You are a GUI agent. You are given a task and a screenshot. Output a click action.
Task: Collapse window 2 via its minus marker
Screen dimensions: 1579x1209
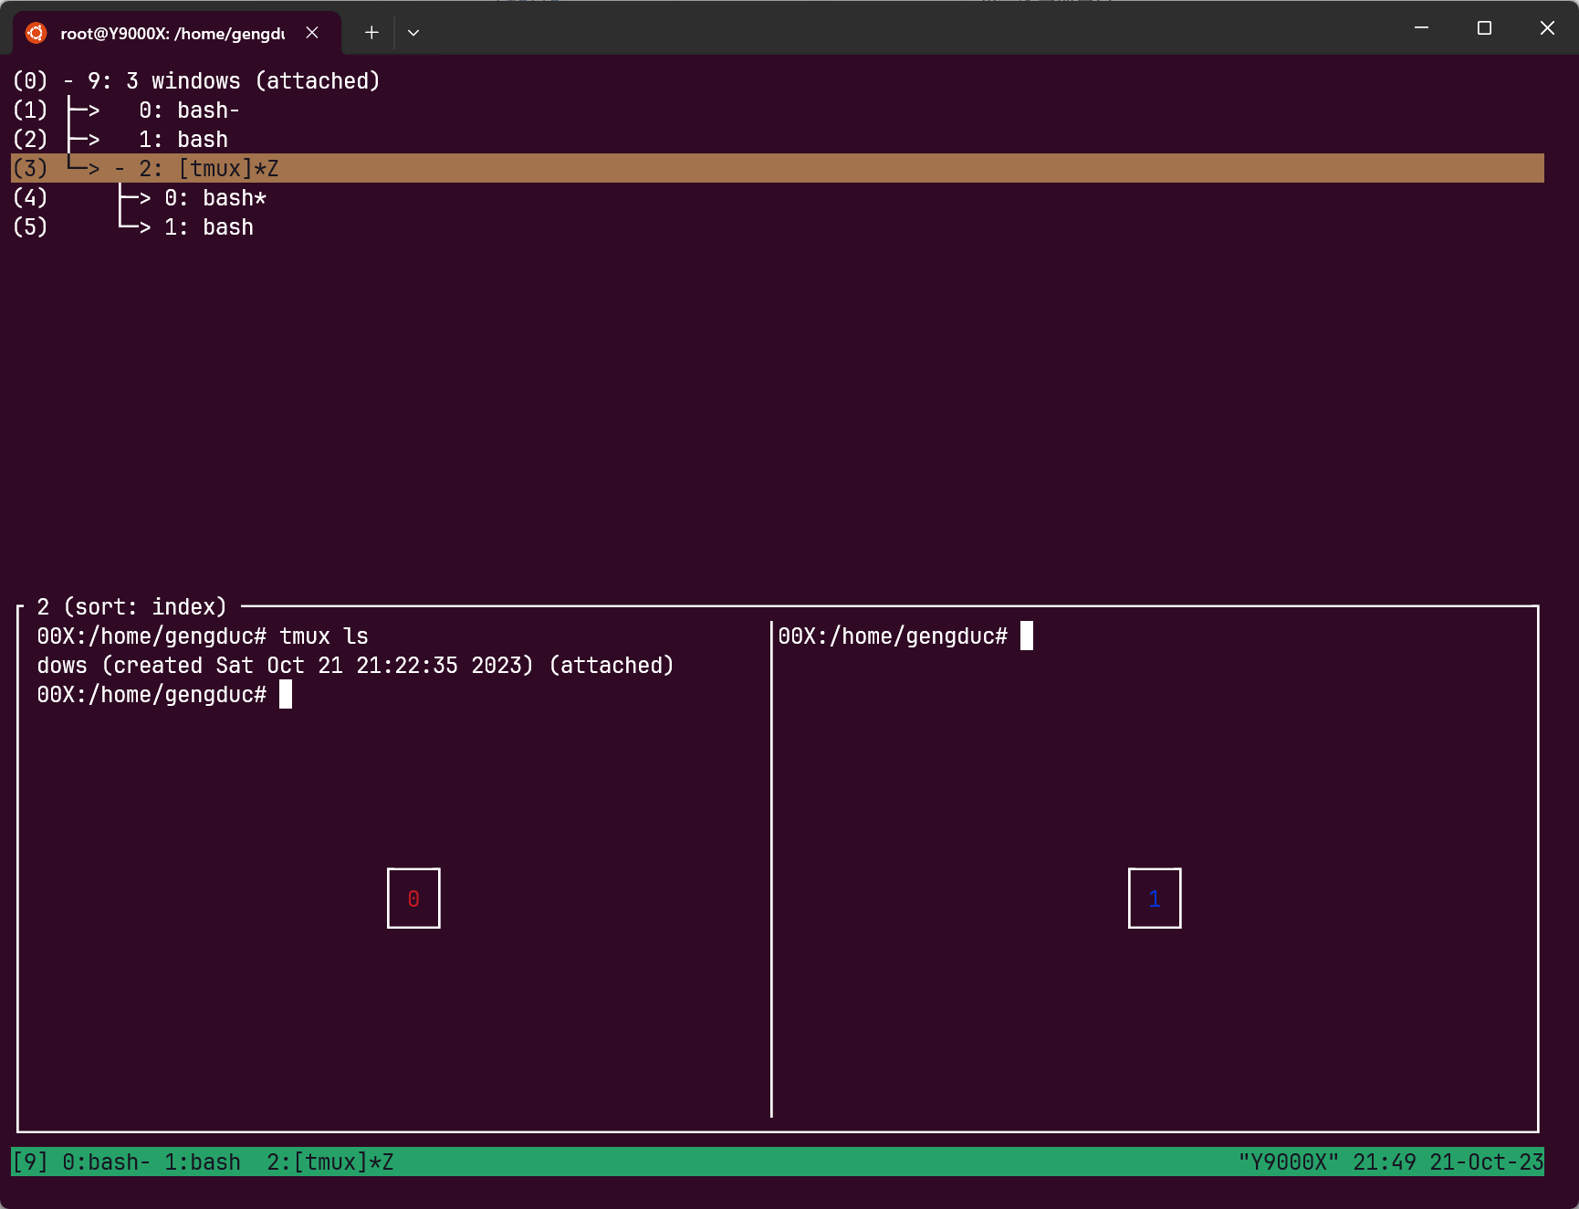120,169
